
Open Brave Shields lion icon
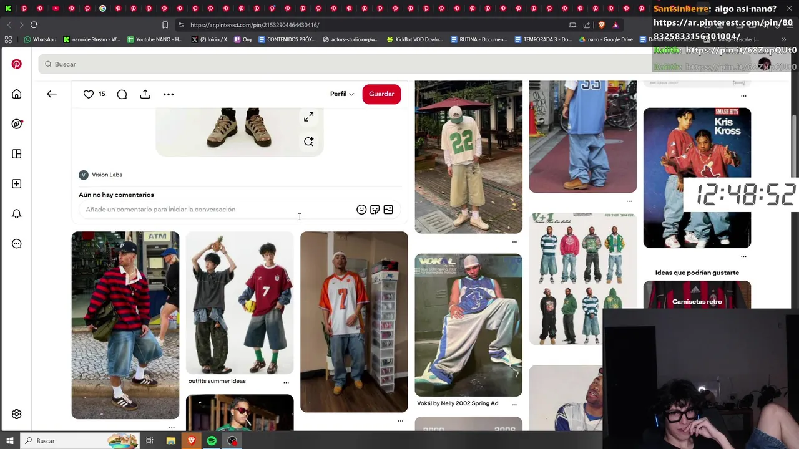click(601, 25)
